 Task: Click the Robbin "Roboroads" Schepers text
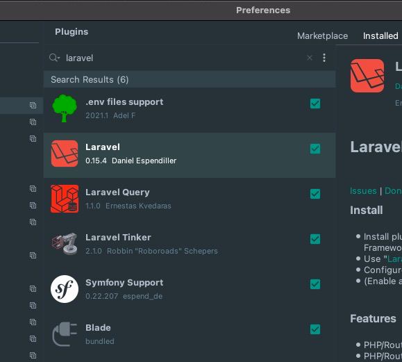tap(162, 251)
